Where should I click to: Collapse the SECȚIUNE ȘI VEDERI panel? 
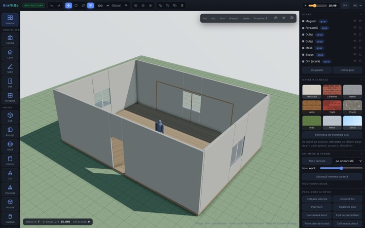coord(361,154)
